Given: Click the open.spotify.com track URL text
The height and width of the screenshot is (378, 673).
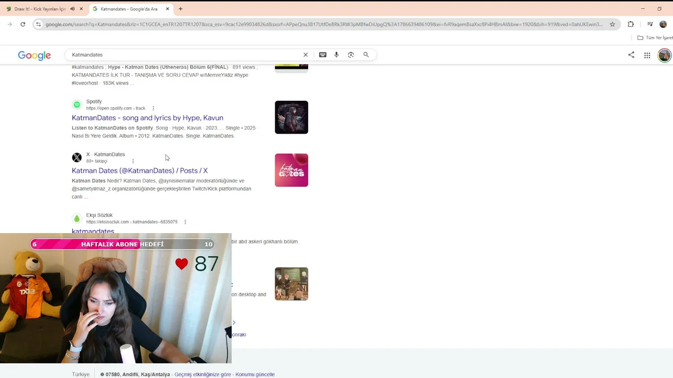Looking at the screenshot, I should [x=116, y=108].
